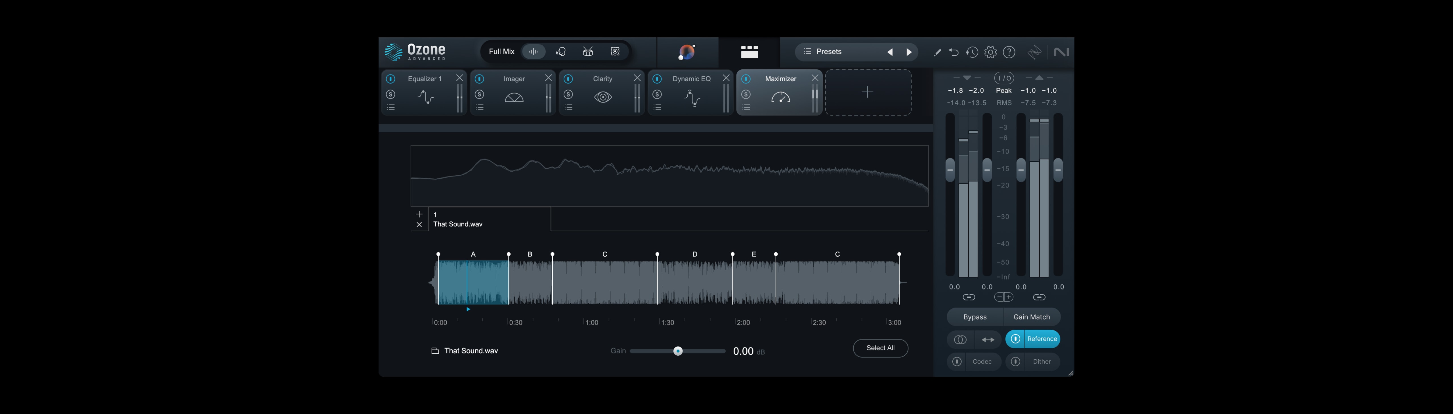The width and height of the screenshot is (1453, 414).
Task: Click the pencil edit icon
Action: (x=937, y=52)
